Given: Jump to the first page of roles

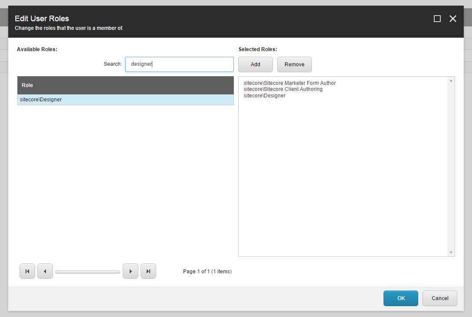Looking at the screenshot, I should [x=27, y=271].
